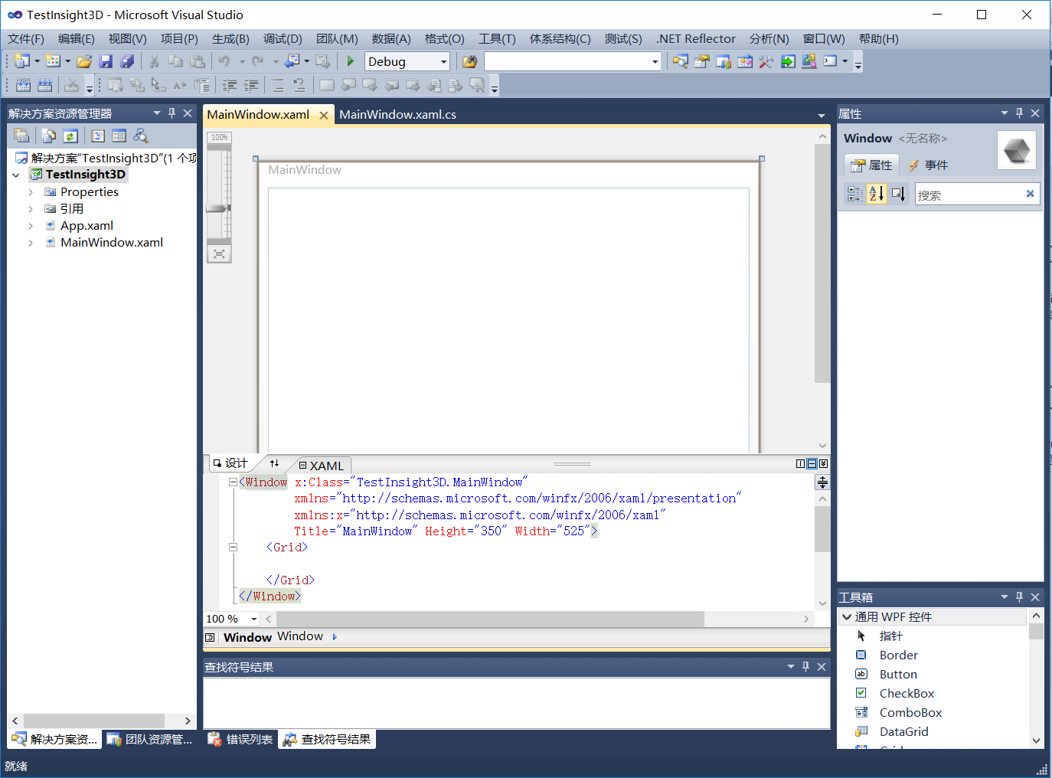
Task: Click Add New Item toolbar icon
Action: [x=53, y=61]
